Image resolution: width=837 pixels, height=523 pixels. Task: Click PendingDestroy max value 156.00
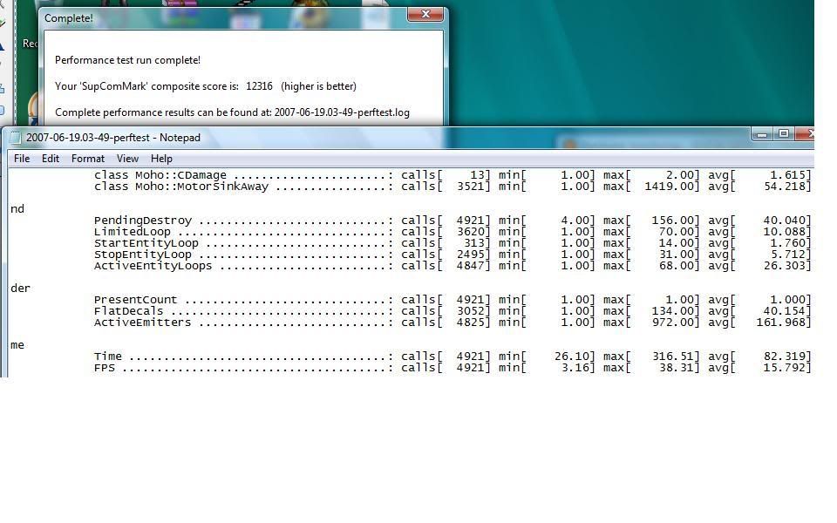[x=674, y=221]
